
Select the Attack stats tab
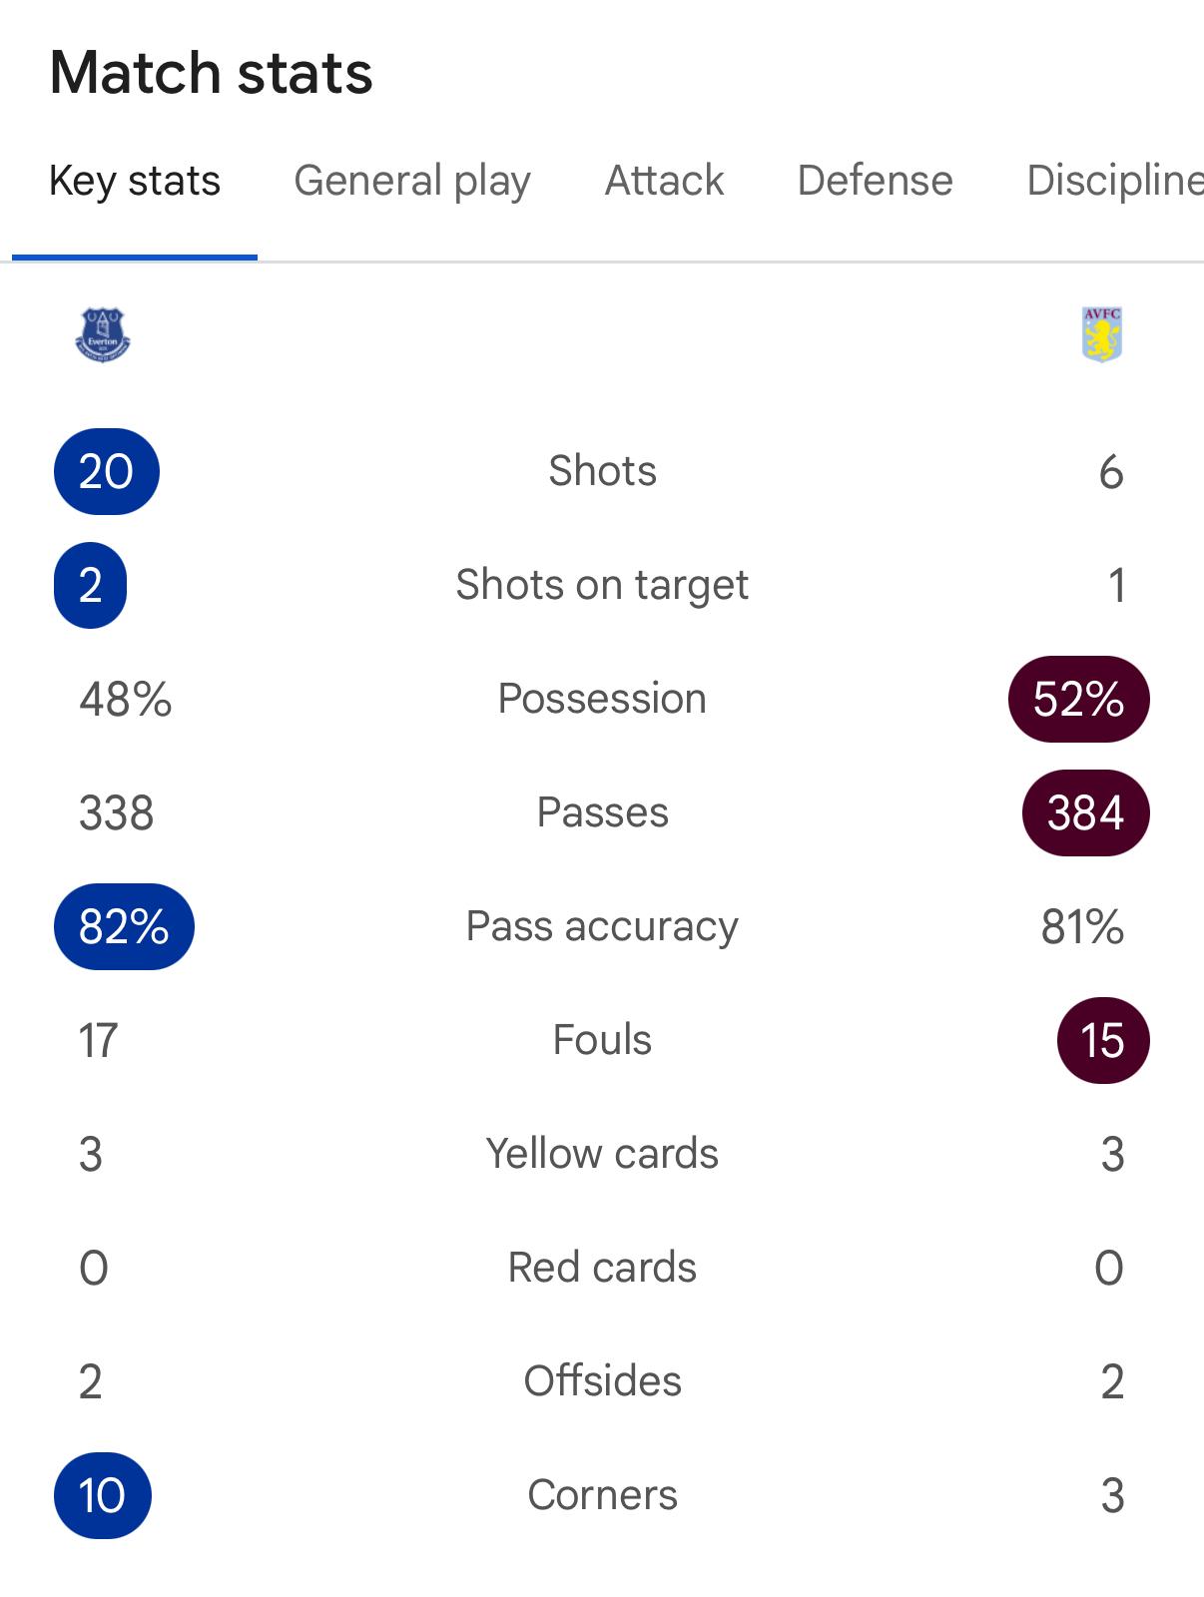(x=664, y=182)
